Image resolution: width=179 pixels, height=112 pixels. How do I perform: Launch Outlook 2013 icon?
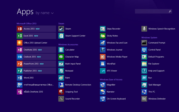point(20,57)
